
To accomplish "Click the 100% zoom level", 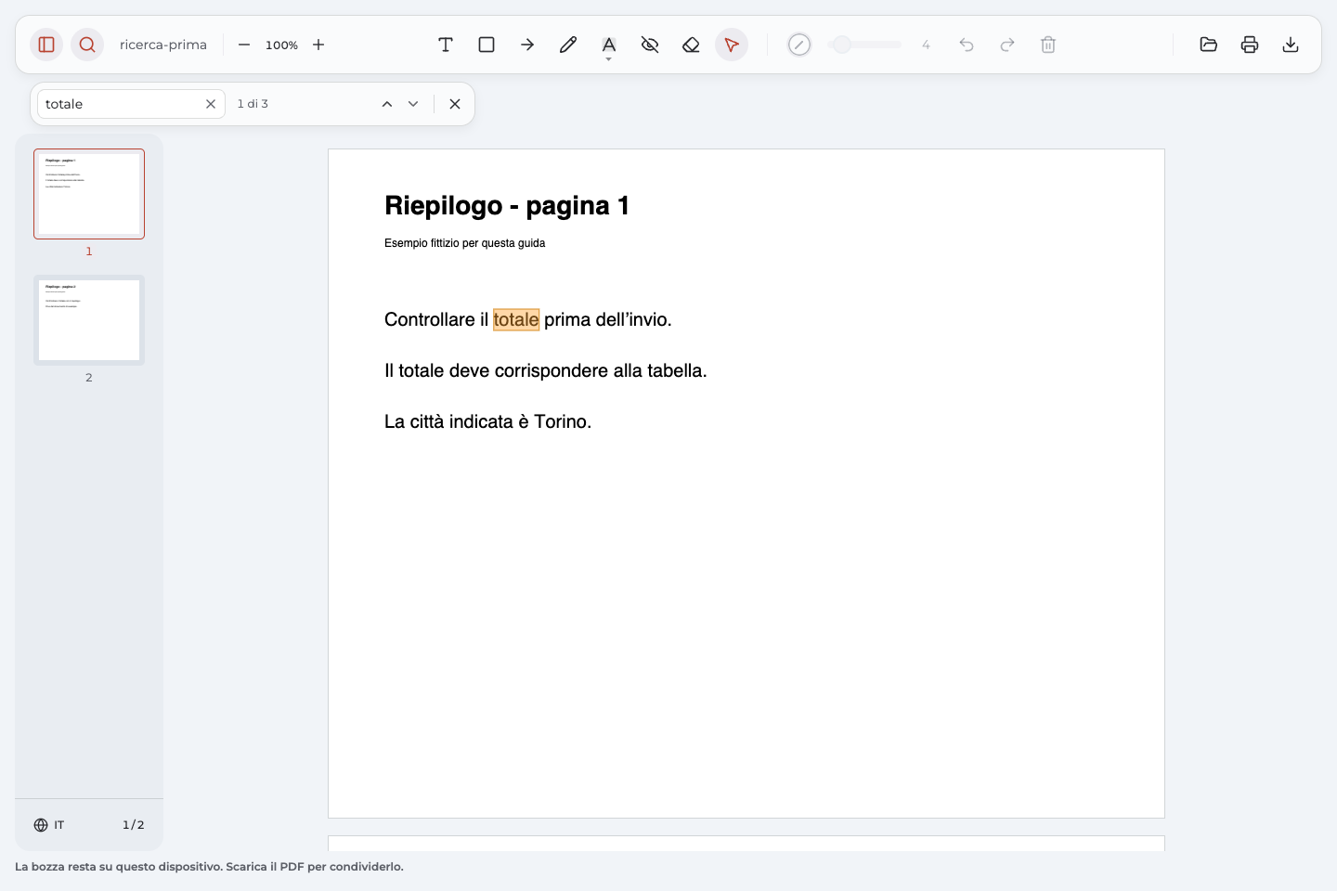I will (281, 45).
